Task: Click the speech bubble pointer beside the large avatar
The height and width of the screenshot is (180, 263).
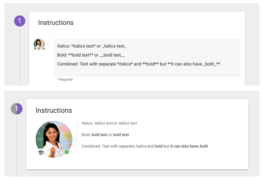Action: point(76,139)
